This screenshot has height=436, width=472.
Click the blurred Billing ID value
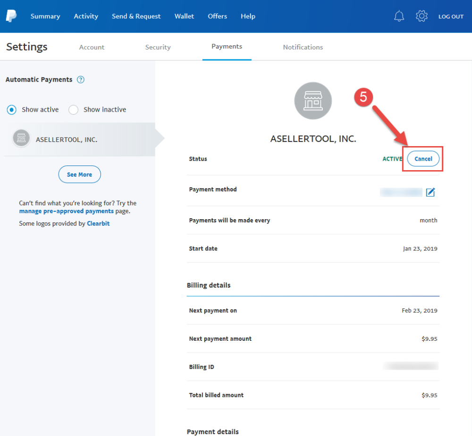coord(411,366)
